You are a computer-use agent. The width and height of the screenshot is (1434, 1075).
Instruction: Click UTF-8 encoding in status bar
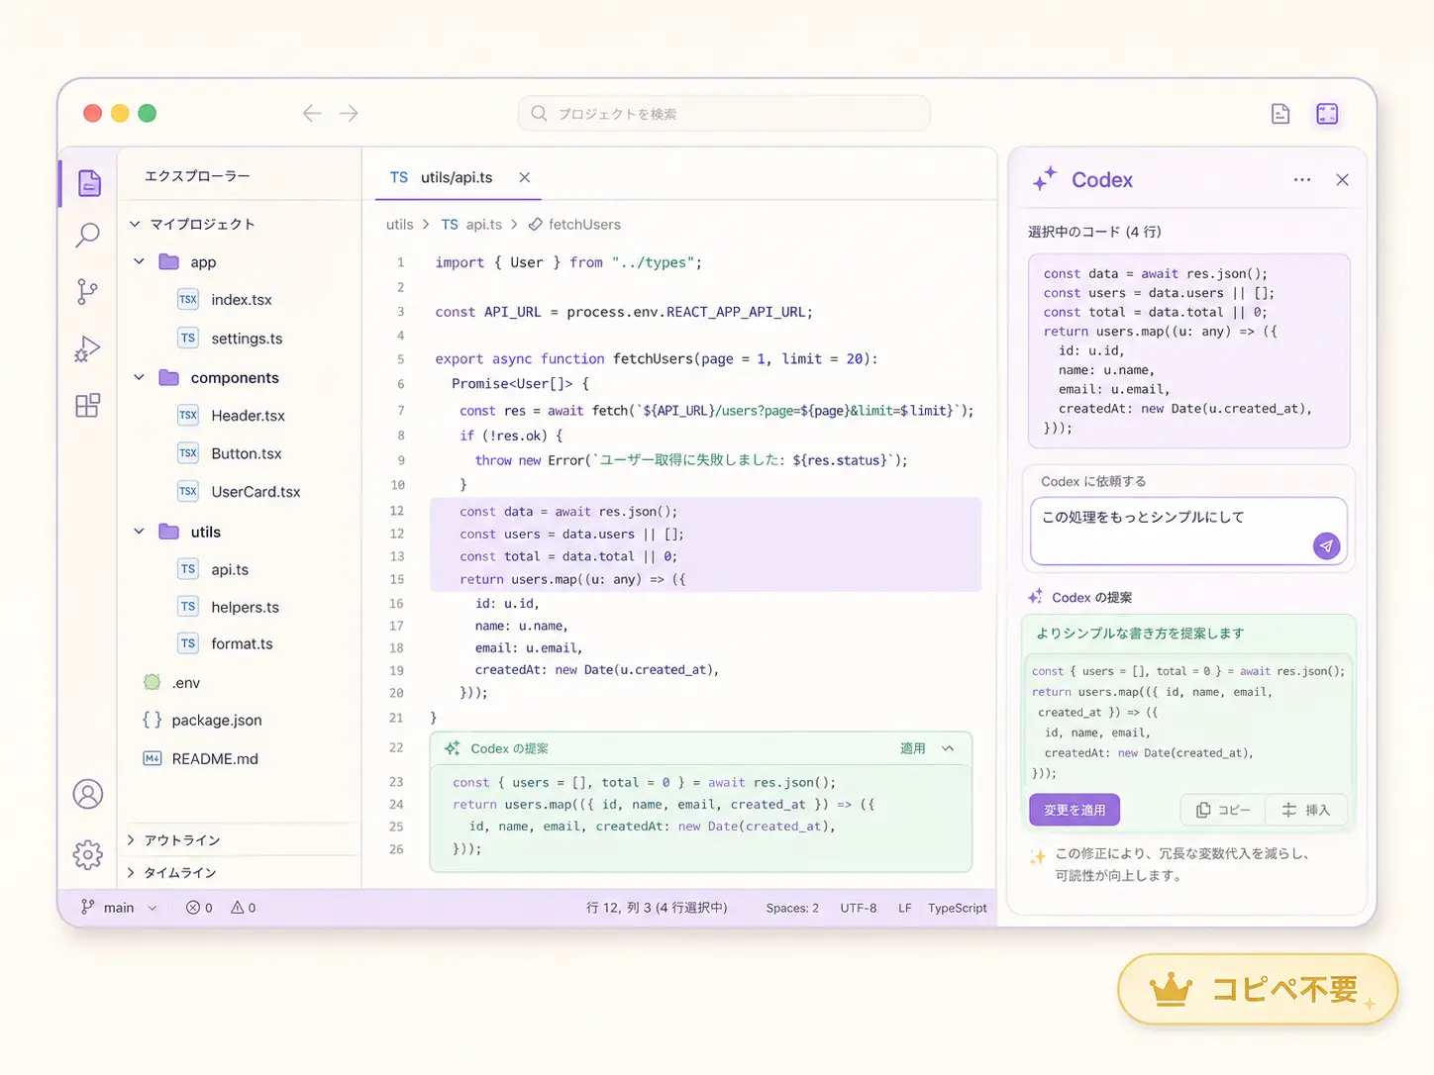coord(859,908)
